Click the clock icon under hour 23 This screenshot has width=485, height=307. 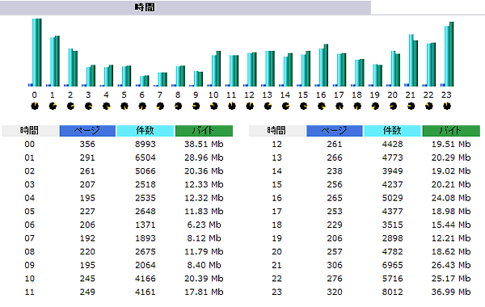(447, 107)
